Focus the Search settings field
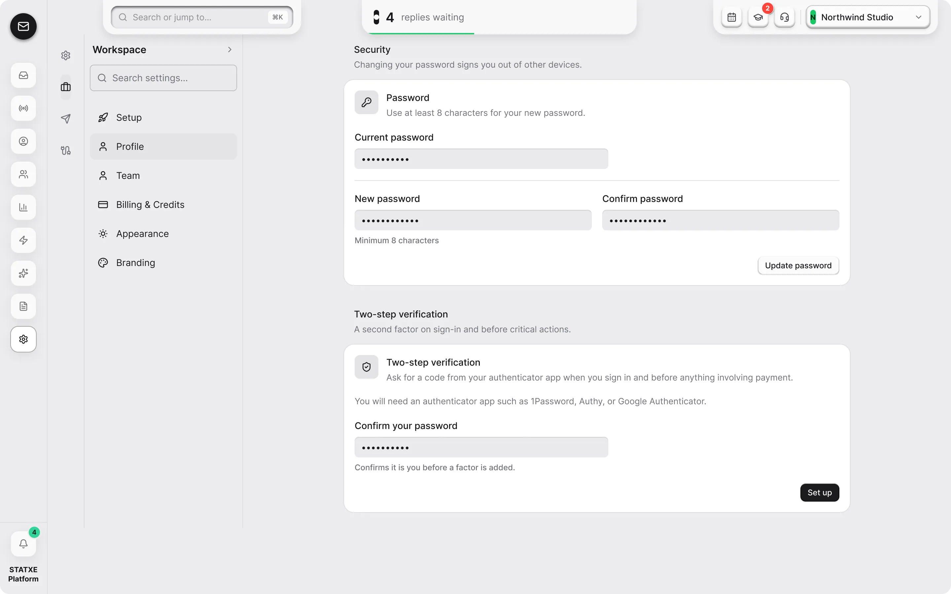Screen dimensions: 951x594 click(x=163, y=78)
